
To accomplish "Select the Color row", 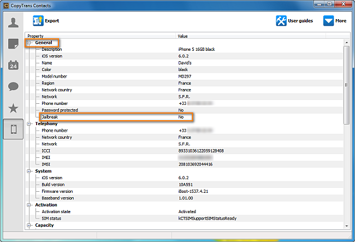I will (x=185, y=70).
